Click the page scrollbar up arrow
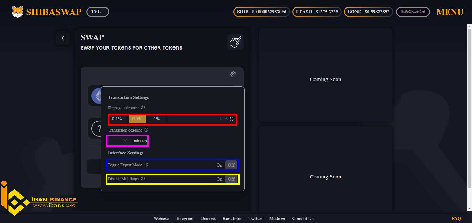 point(469,26)
